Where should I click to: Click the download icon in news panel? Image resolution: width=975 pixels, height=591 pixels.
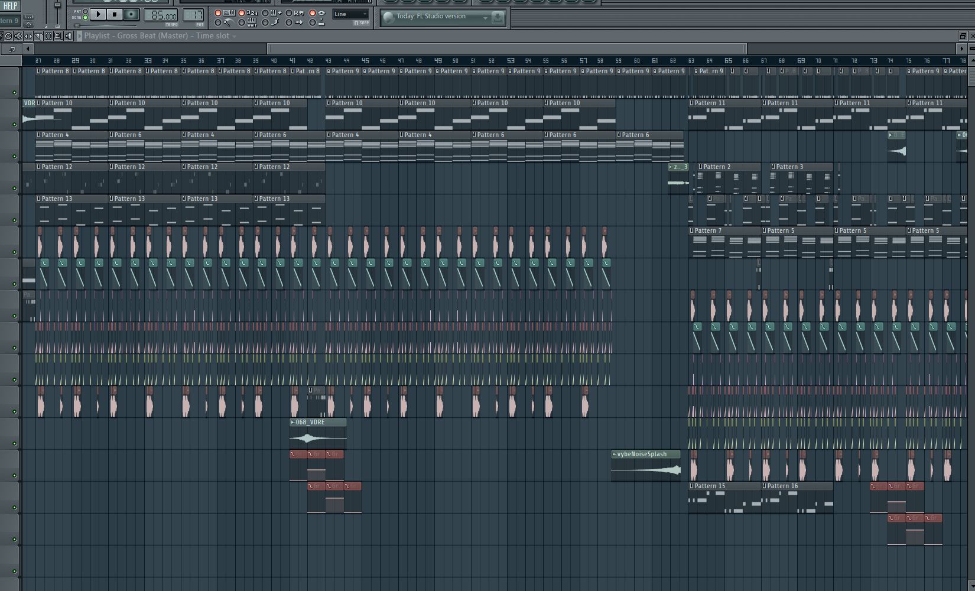(x=498, y=18)
